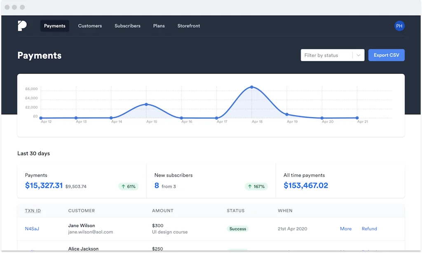Click the Apr 15 chart data point
Viewport: 422px width, 253px height.
[147, 104]
